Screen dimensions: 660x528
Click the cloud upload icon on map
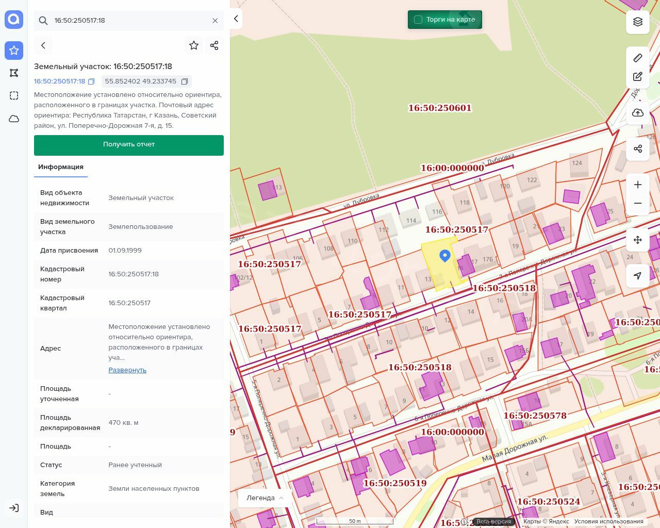pos(638,113)
